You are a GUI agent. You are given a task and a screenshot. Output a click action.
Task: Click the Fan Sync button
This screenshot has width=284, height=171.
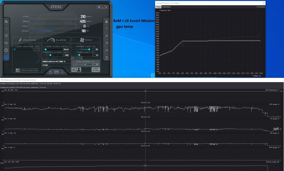click(96, 70)
